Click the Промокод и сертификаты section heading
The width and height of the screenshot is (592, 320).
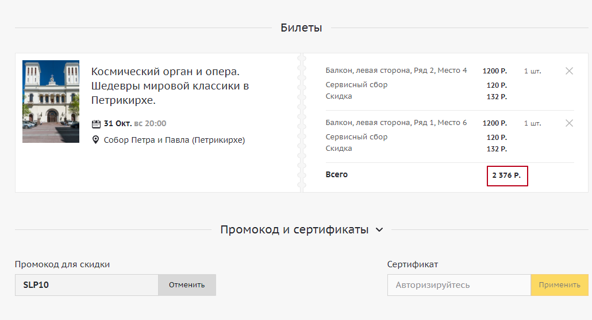click(x=294, y=230)
